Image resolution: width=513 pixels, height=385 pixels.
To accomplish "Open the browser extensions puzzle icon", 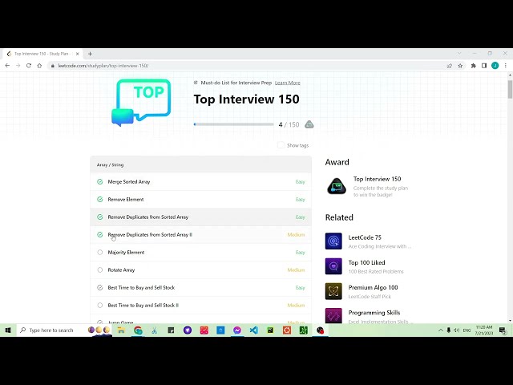I will click(x=474, y=66).
